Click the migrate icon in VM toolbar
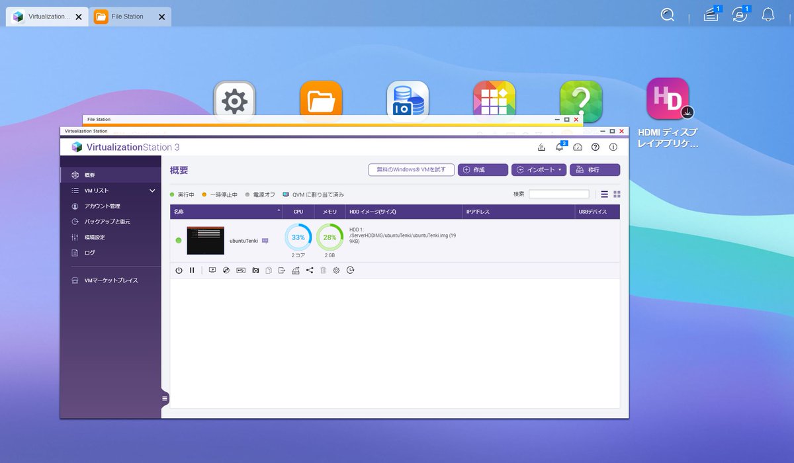Viewport: 794px width, 463px height. [296, 270]
